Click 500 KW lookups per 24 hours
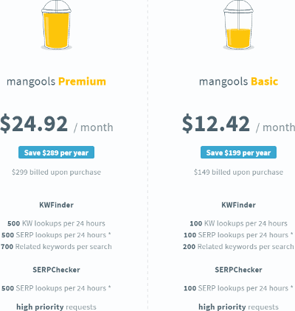 click(56, 223)
